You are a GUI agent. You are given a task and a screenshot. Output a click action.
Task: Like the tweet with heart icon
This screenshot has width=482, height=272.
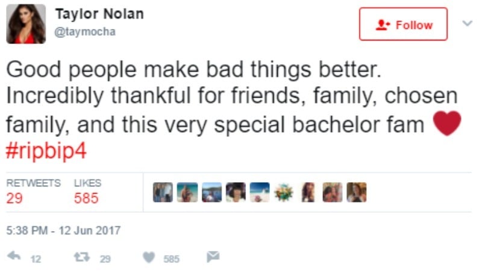(x=149, y=258)
